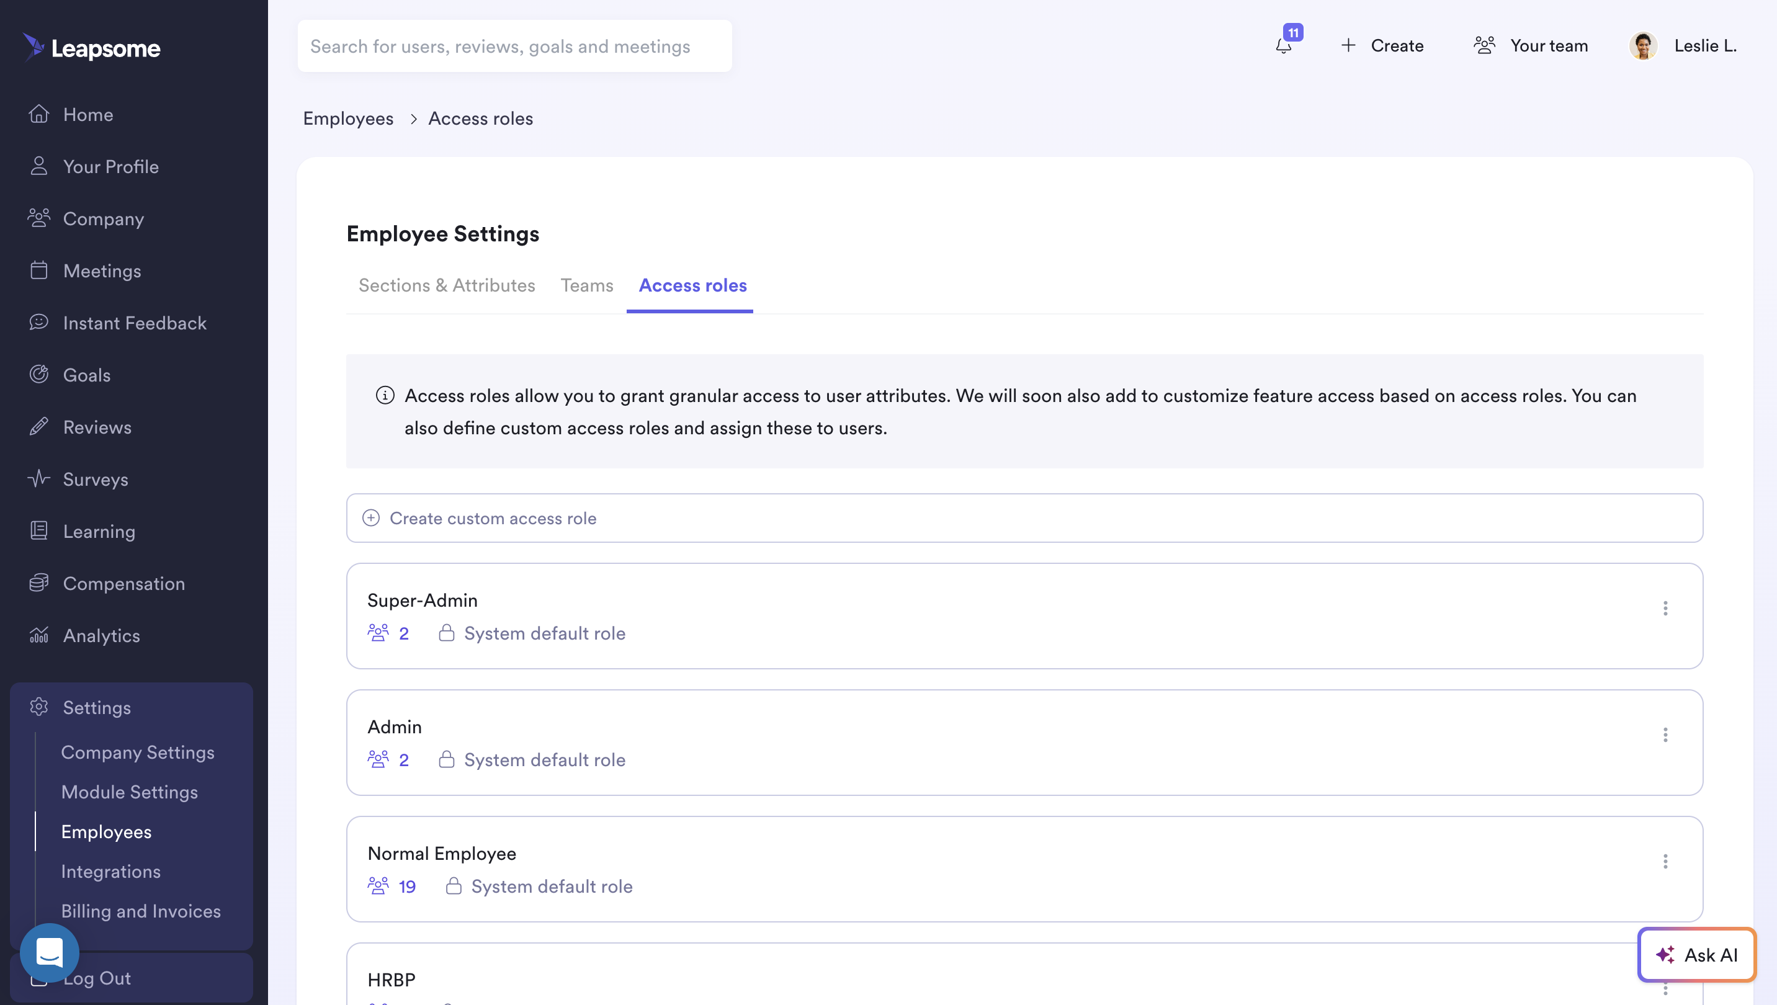
Task: Open Admin role three-dot options menu
Action: click(x=1665, y=735)
